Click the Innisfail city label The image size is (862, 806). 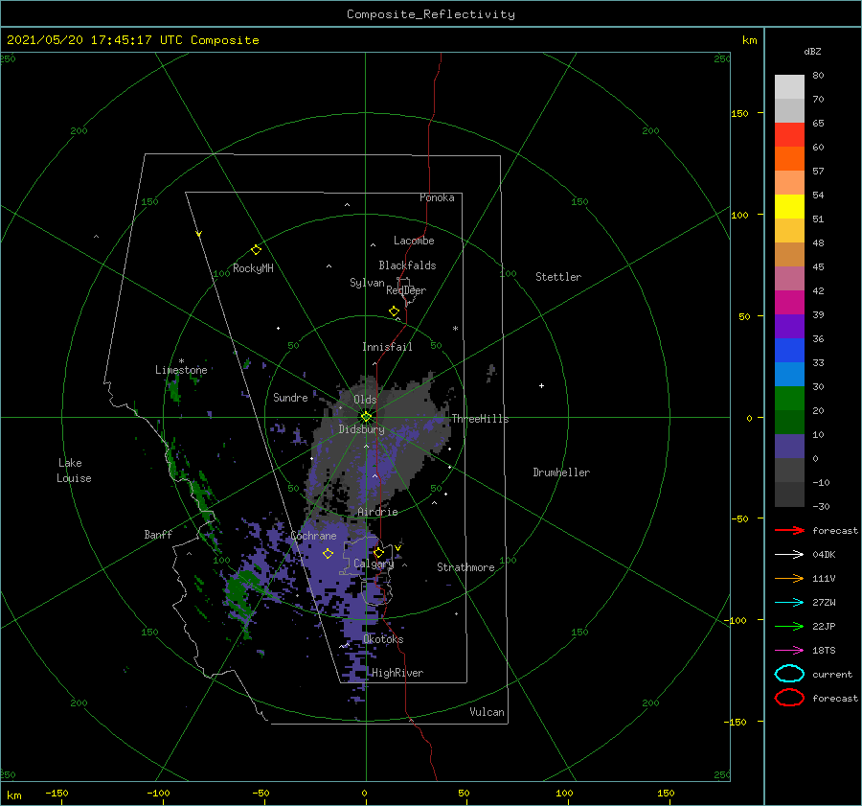tap(387, 347)
